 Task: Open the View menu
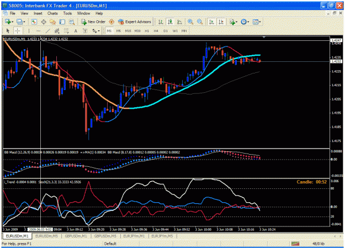pos(24,13)
